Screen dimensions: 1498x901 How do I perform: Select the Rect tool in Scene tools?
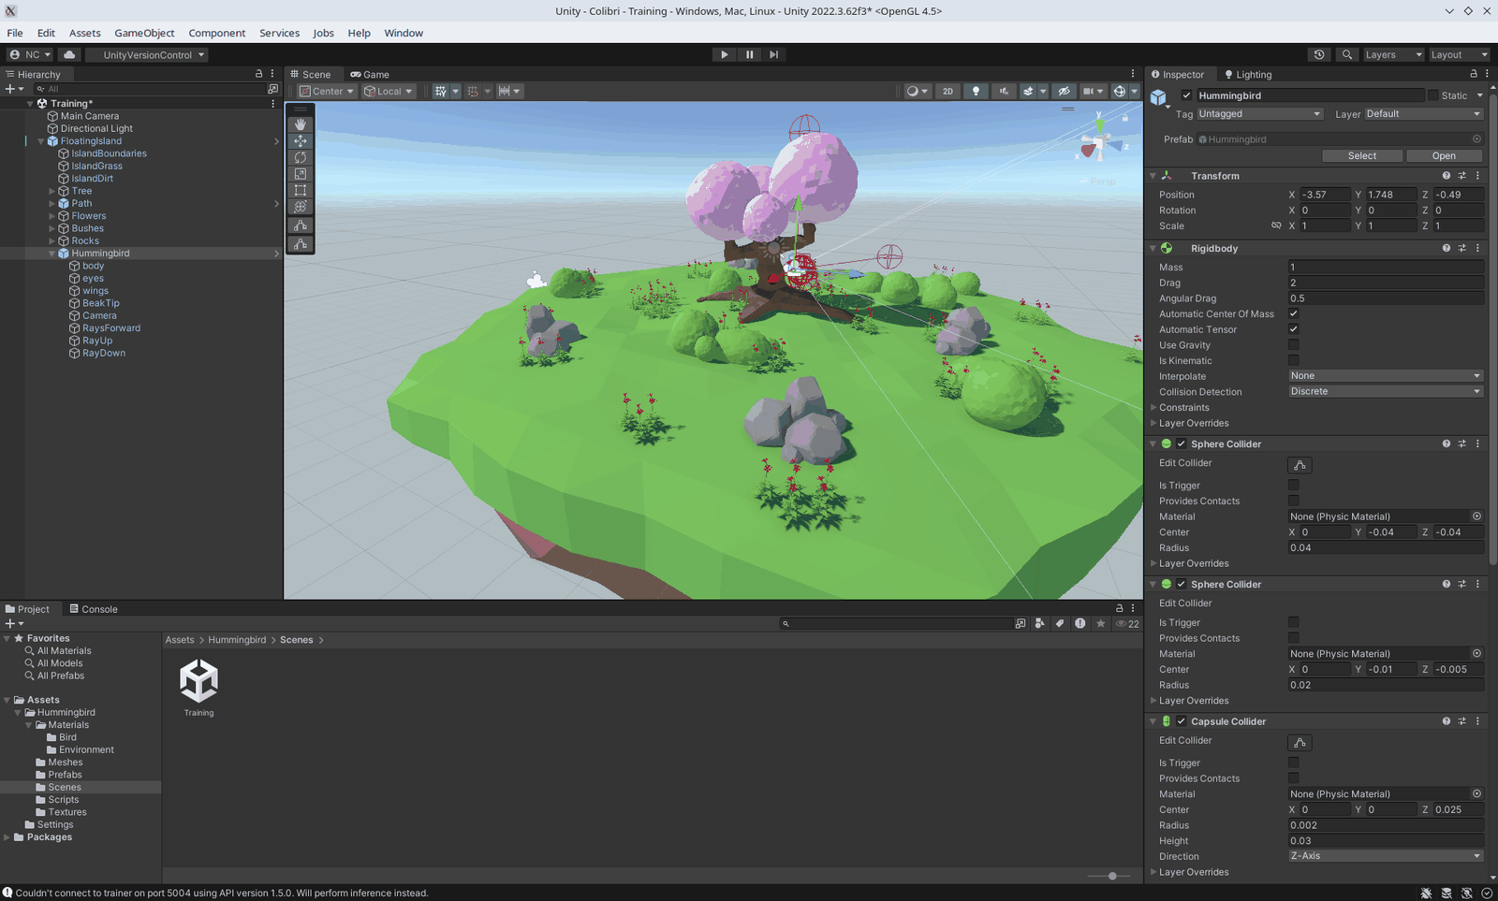click(x=301, y=190)
